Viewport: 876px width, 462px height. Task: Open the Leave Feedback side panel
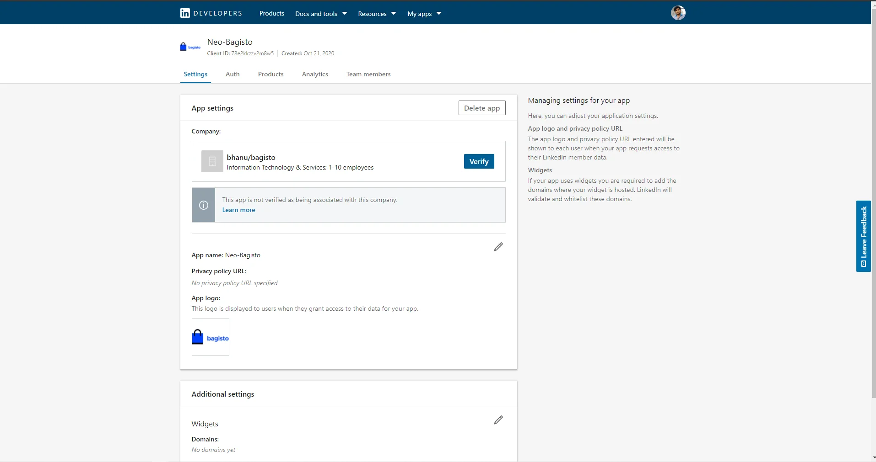(863, 236)
